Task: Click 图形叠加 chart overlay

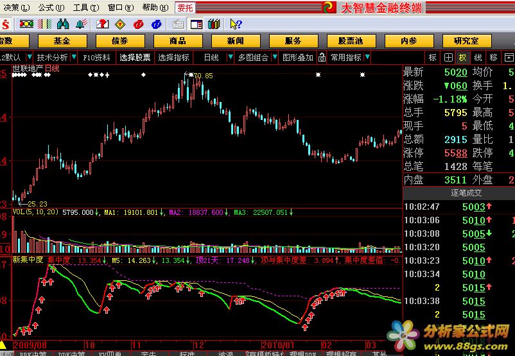Action: click(298, 58)
